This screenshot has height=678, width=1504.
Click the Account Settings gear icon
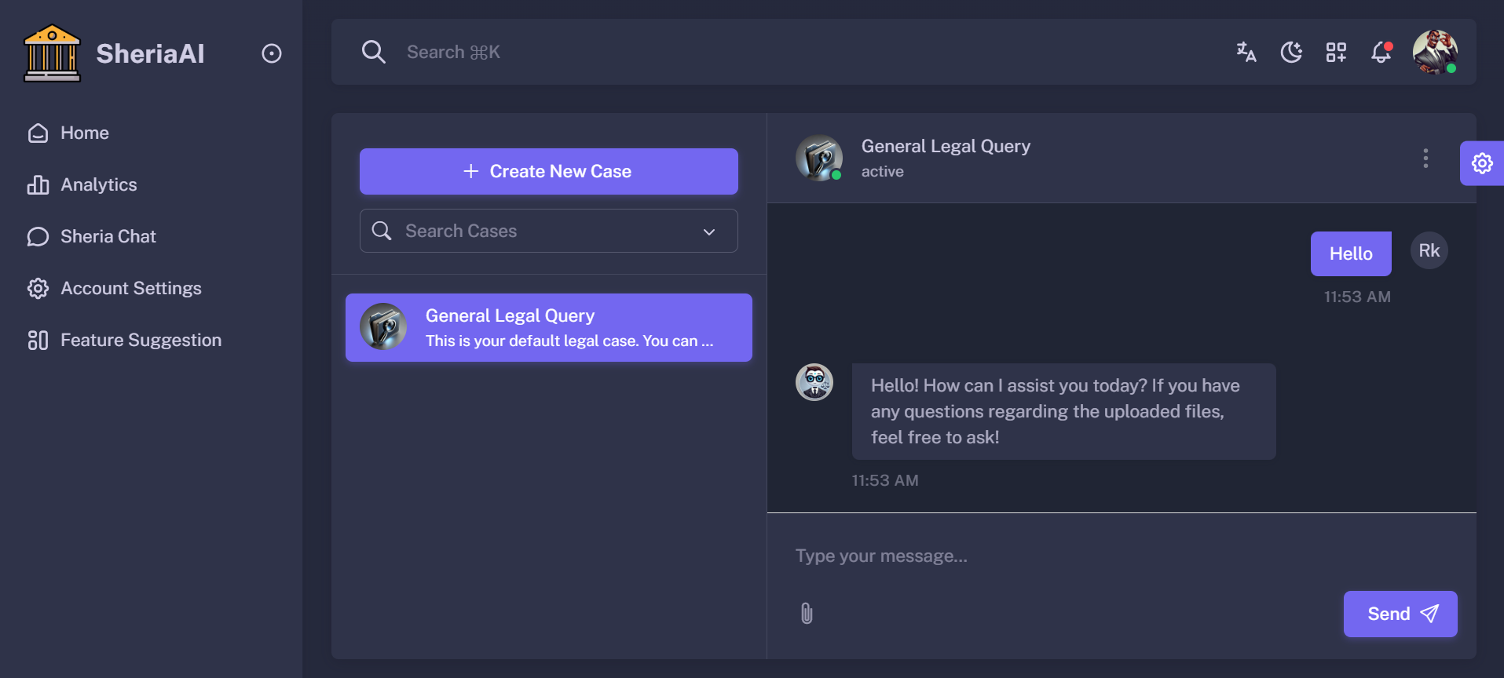tap(38, 288)
